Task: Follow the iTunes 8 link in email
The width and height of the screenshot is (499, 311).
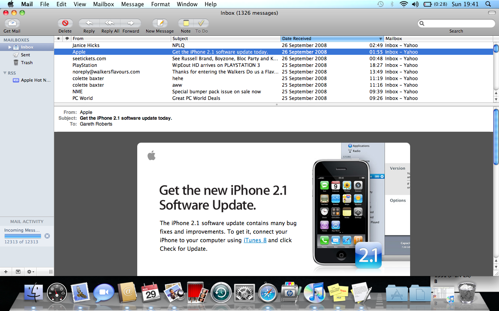Action: pos(255,240)
